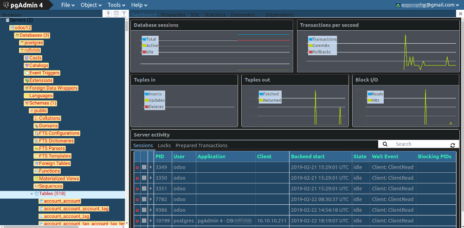464x228 pixels.
Task: Terminate session with PID 7782
Action: 137,199
